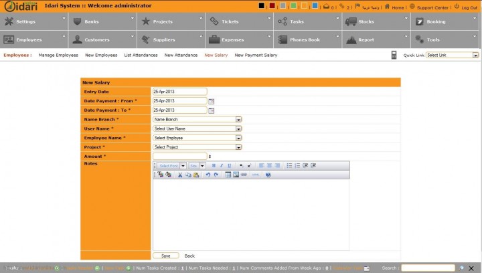Click the chain link icon in header
482x273 pixels.
[x=342, y=6]
